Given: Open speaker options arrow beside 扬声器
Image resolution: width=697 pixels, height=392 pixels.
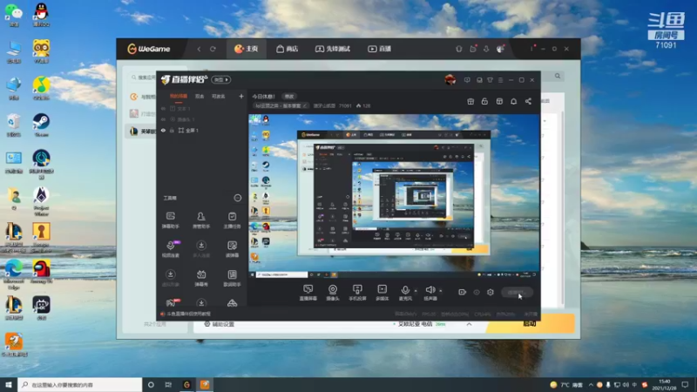Looking at the screenshot, I should (x=441, y=291).
